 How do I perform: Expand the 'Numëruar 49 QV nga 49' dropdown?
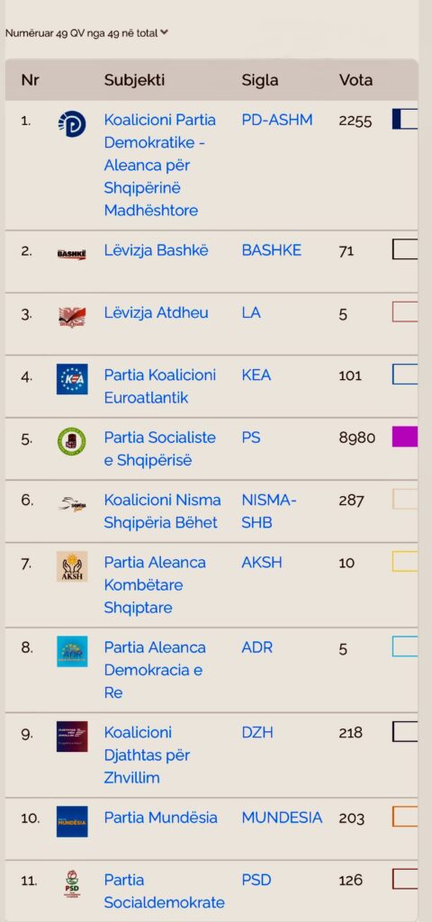point(86,33)
